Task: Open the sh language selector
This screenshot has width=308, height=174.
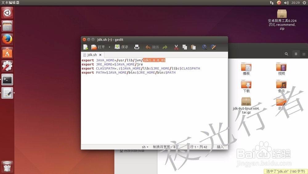Action: point(145,147)
